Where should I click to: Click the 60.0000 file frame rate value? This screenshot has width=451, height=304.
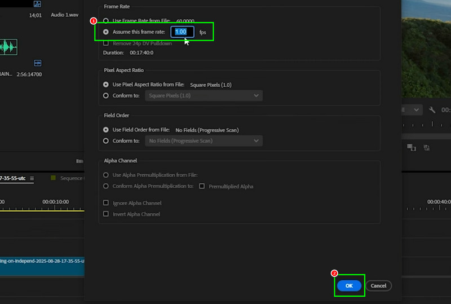(x=185, y=21)
